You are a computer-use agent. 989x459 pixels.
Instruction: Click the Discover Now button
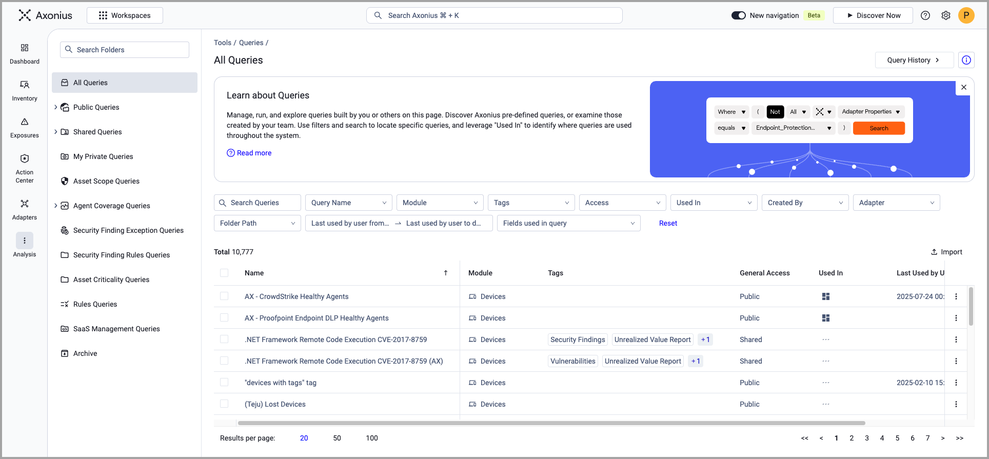(x=873, y=15)
